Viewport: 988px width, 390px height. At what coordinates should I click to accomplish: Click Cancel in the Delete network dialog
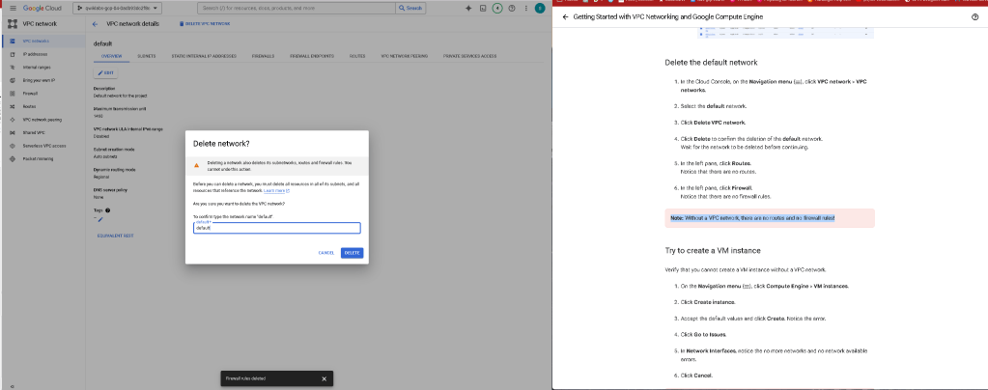coord(326,253)
